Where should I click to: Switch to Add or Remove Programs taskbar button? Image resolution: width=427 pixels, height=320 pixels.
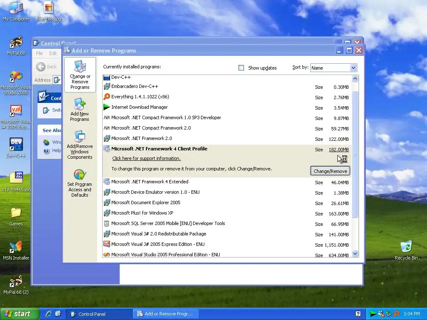(x=166, y=314)
